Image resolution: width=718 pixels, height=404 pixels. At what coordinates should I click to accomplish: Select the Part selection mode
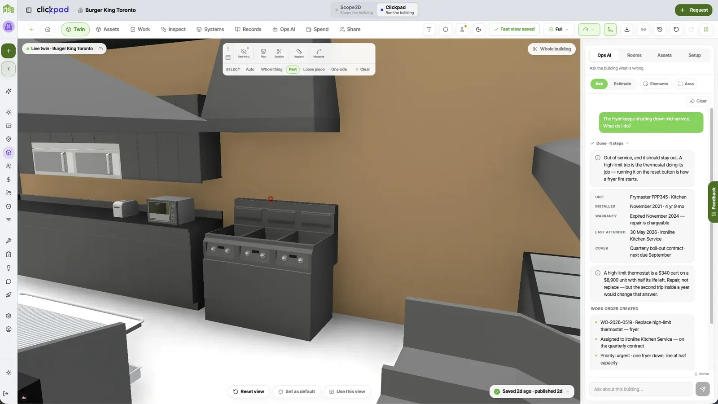pos(293,70)
